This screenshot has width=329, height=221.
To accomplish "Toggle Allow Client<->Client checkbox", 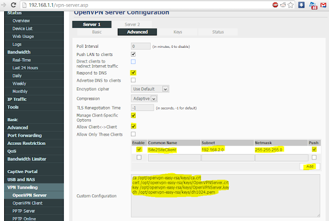I will [x=133, y=126].
